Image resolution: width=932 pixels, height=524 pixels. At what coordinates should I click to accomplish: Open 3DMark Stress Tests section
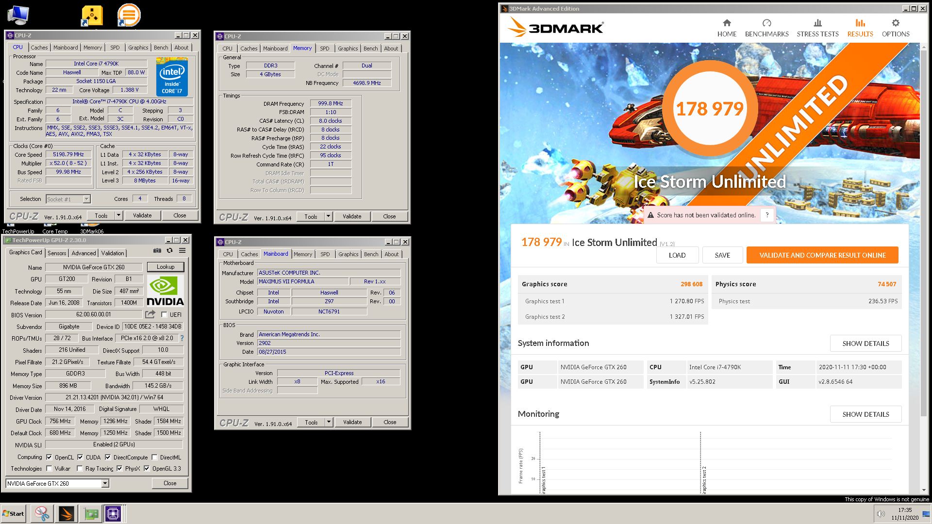pyautogui.click(x=817, y=28)
